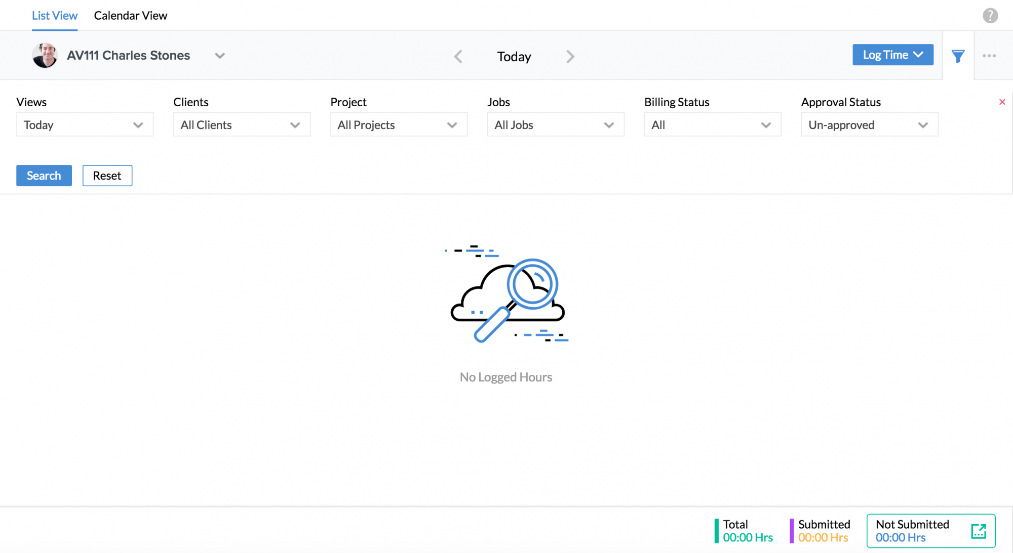Switch to the Calendar View tab

click(131, 16)
